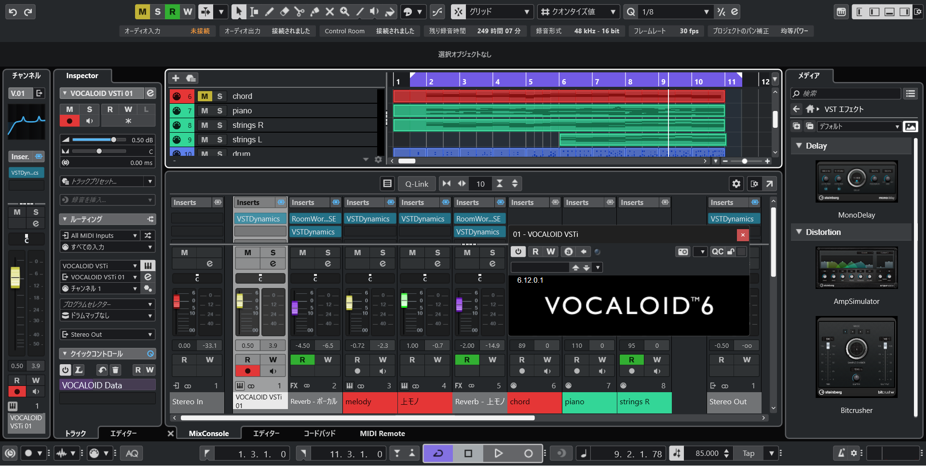
Task: Close the VOCALOID VSTi plugin window
Action: tap(743, 235)
